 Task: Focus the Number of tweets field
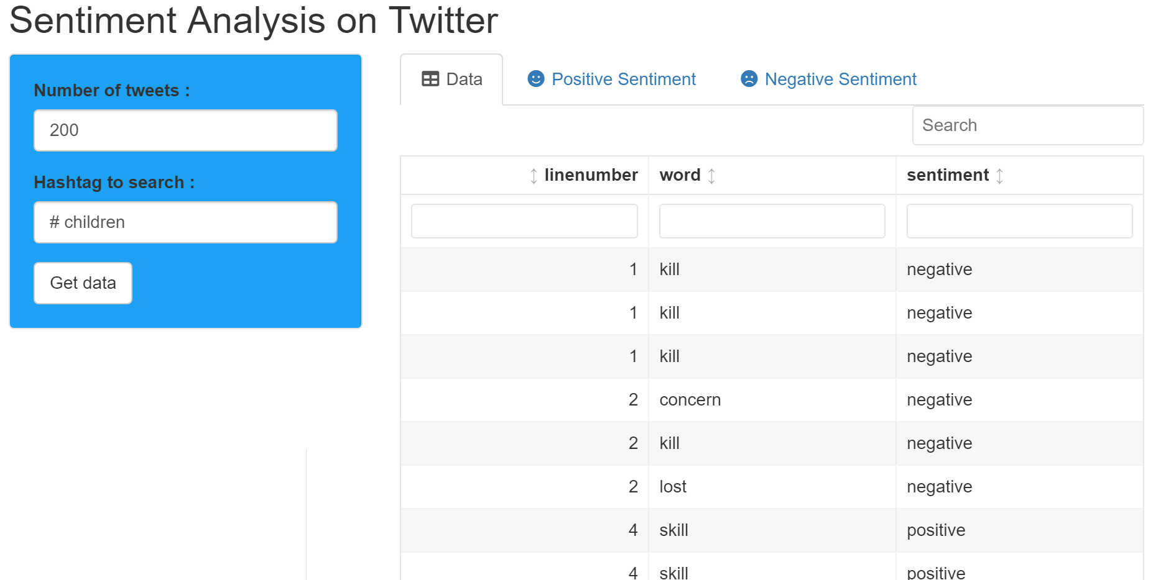click(185, 130)
